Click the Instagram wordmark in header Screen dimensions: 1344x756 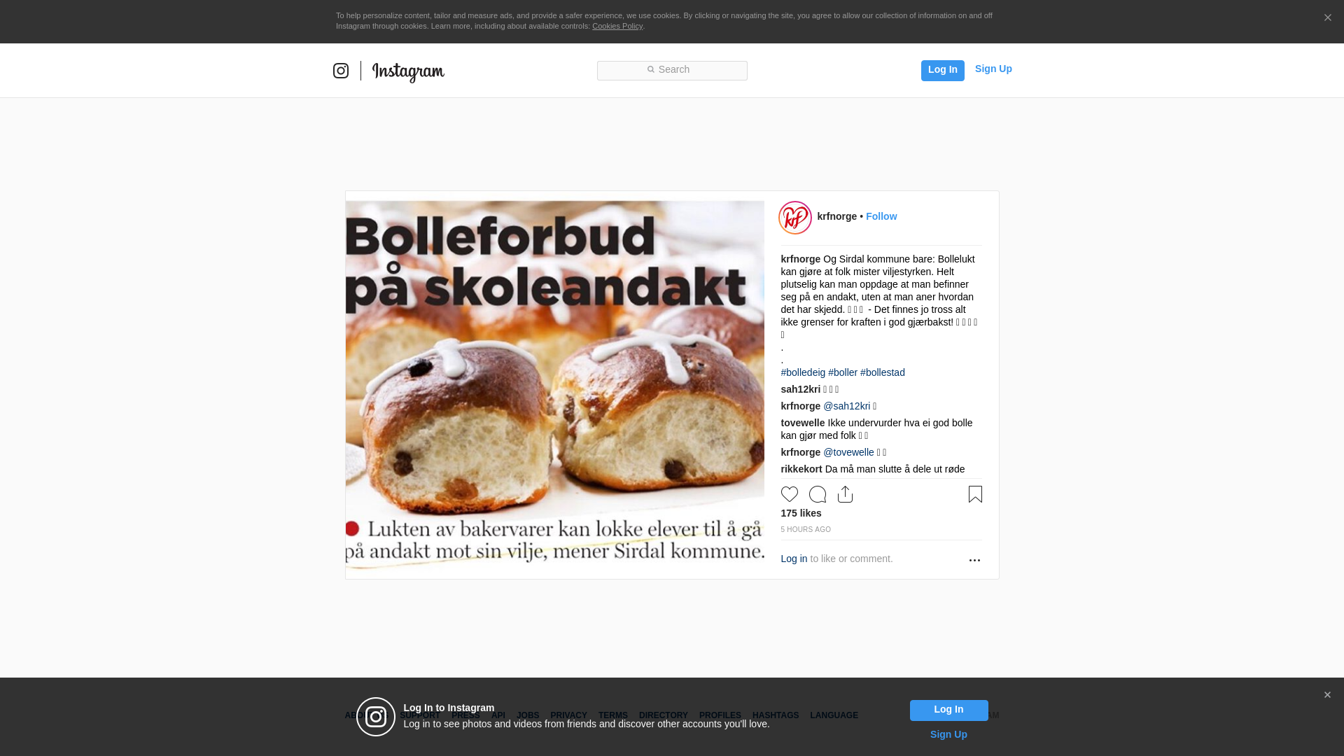408,71
